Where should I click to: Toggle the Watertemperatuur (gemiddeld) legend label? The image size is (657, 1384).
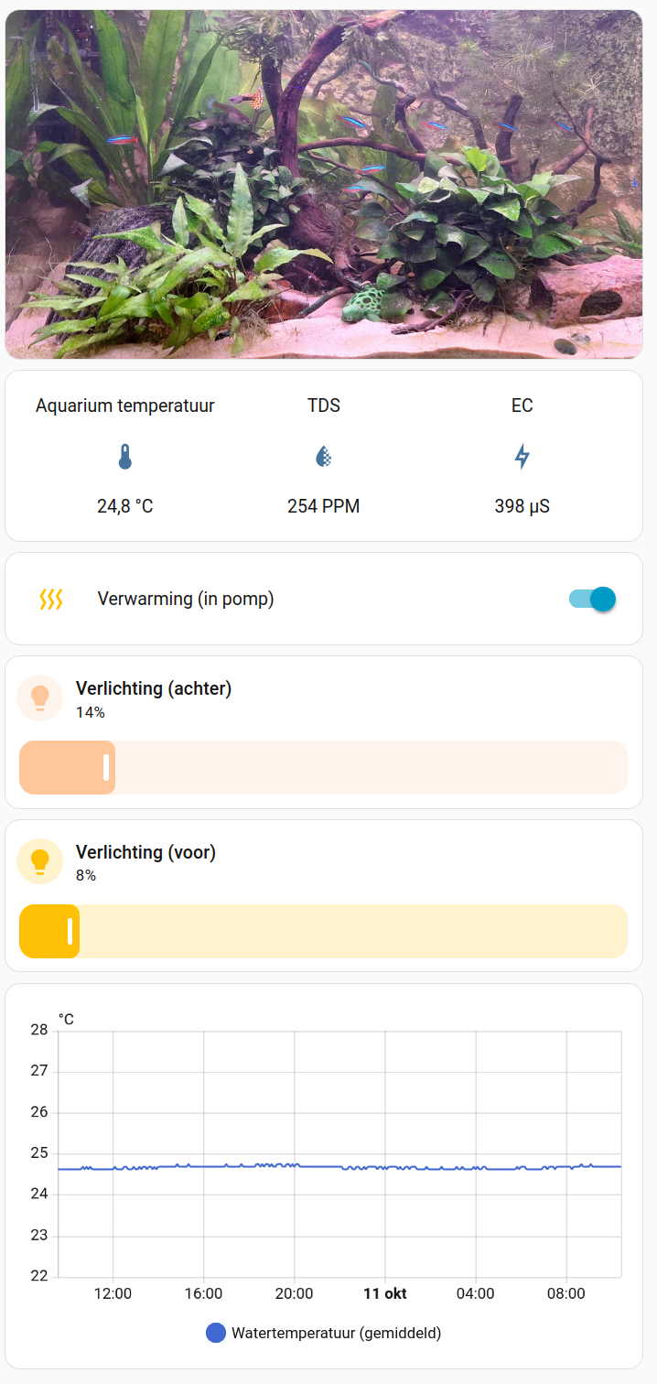coord(336,1333)
